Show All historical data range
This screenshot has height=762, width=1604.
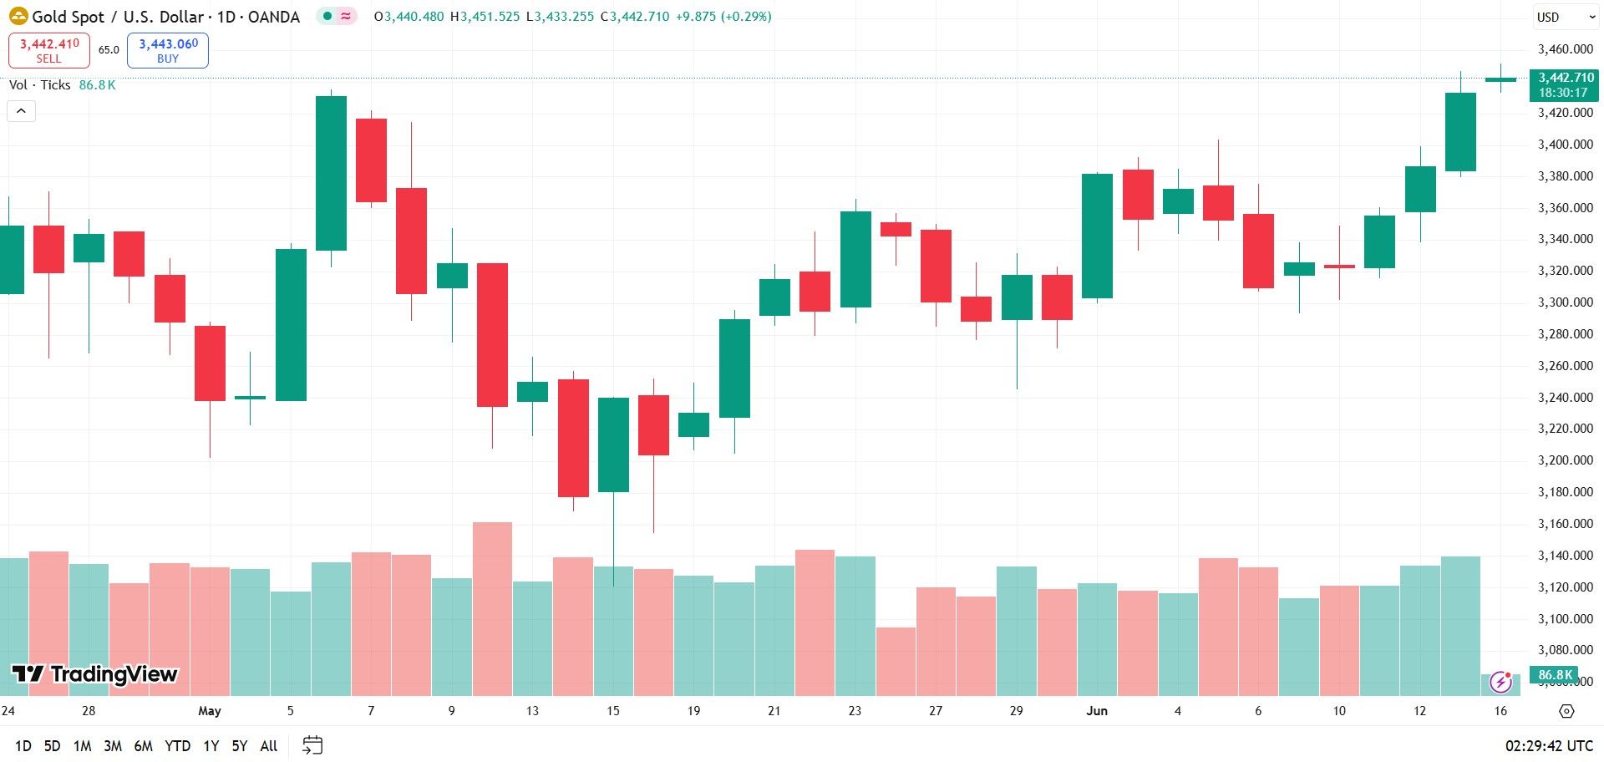point(269,745)
